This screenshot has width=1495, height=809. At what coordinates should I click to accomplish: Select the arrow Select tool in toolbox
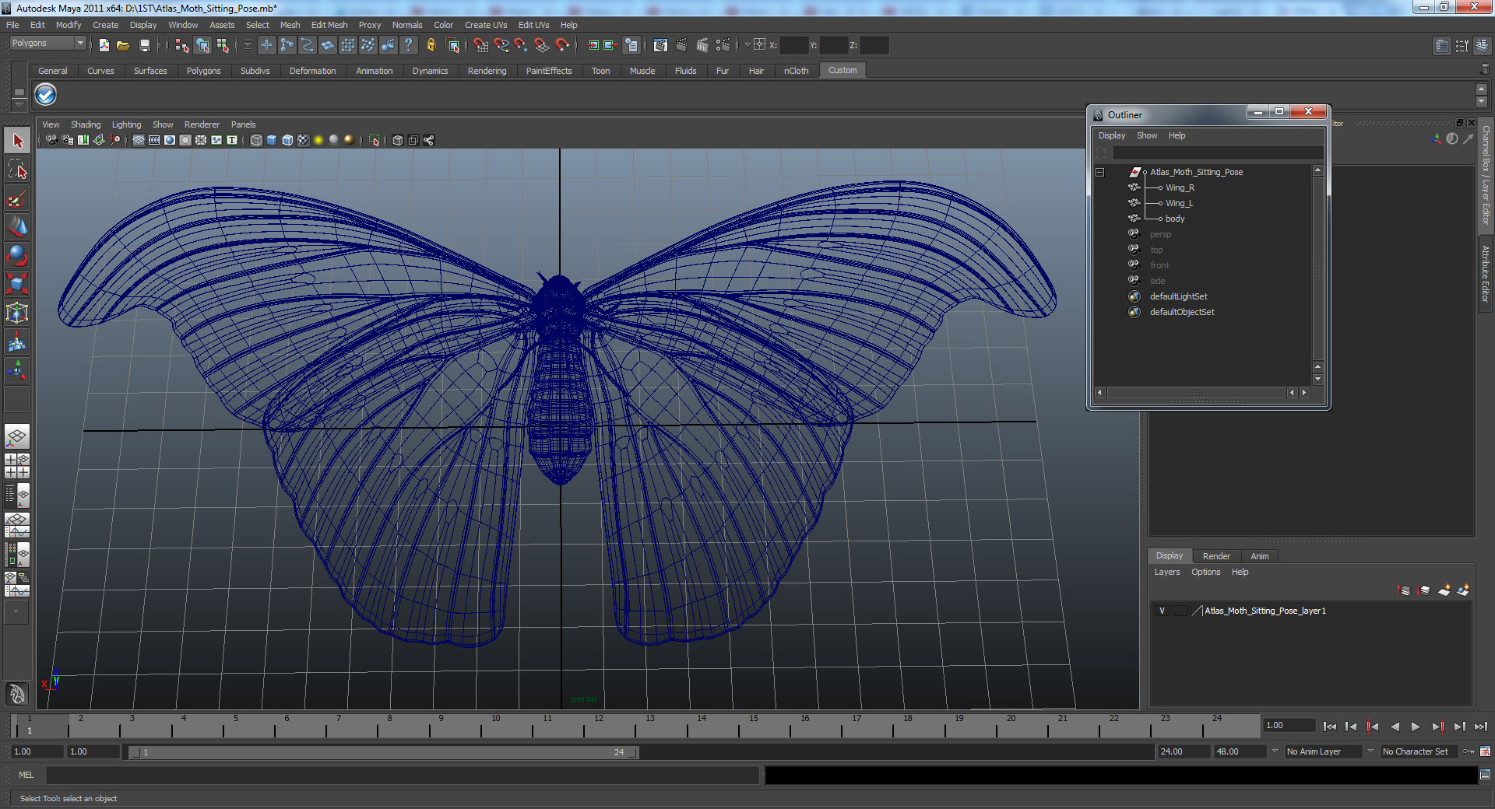pos(17,141)
